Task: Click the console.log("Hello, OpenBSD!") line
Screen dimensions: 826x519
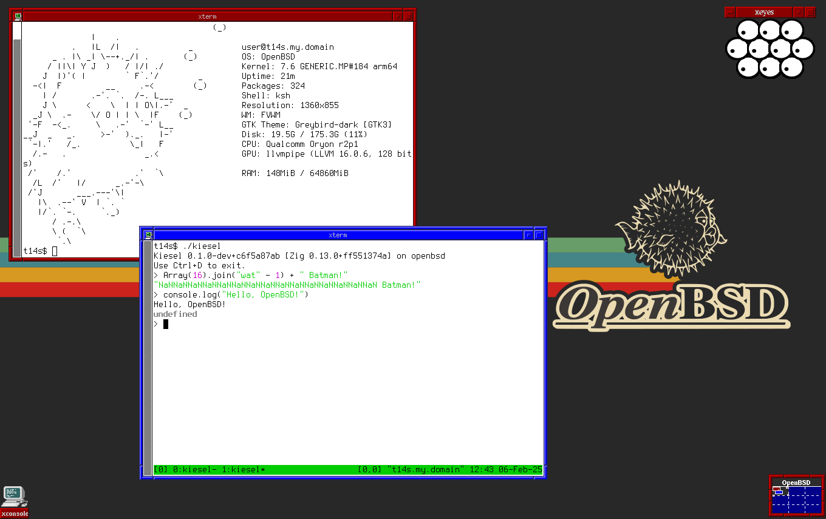Action: click(x=231, y=294)
